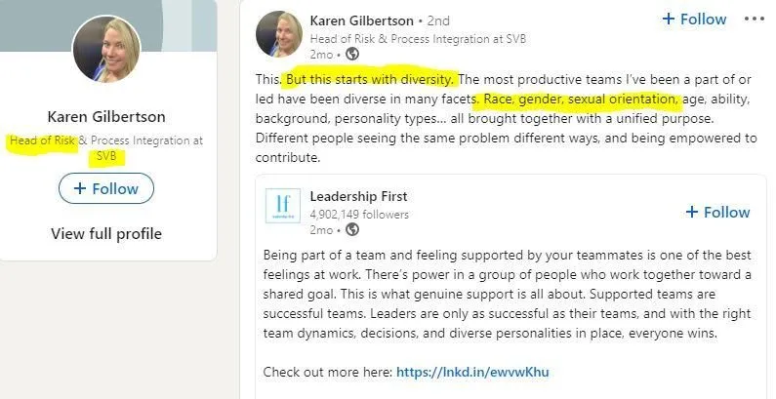The image size is (776, 399).
Task: Click the 4,902,149 followers count
Action: (358, 214)
